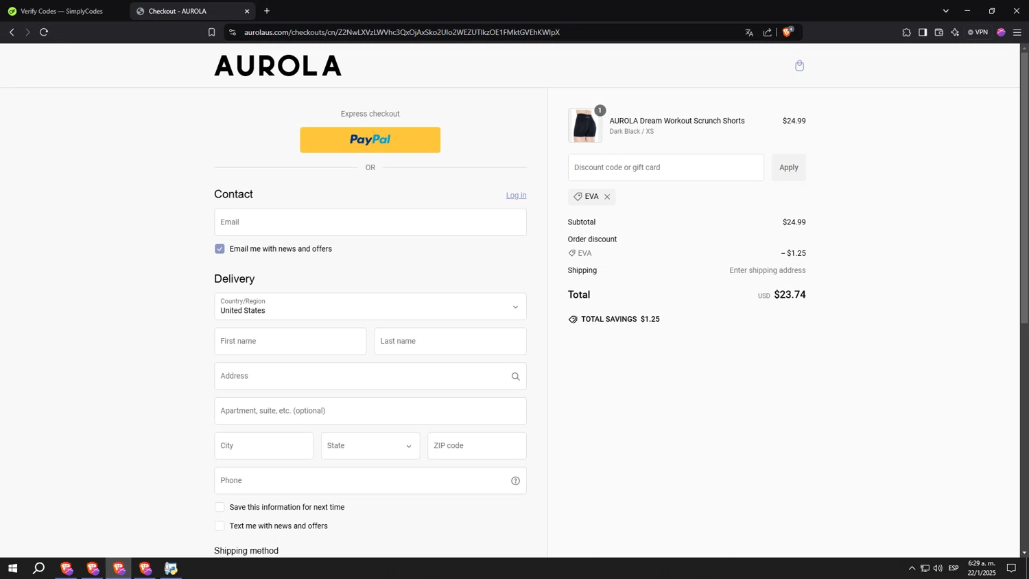Open the shopping bag cart icon
This screenshot has height=579, width=1029.
pos(799,66)
